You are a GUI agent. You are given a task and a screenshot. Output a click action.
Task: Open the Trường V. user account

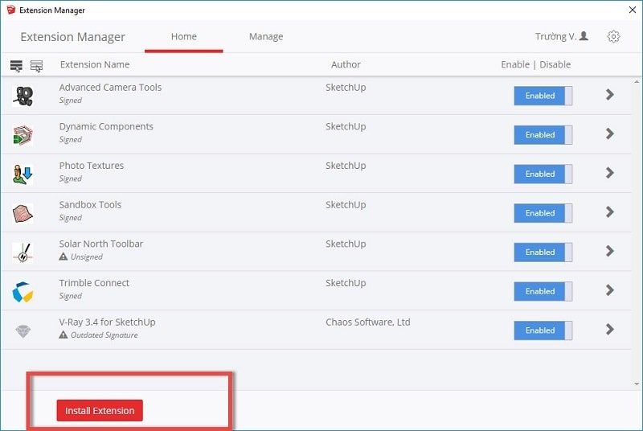pos(561,37)
